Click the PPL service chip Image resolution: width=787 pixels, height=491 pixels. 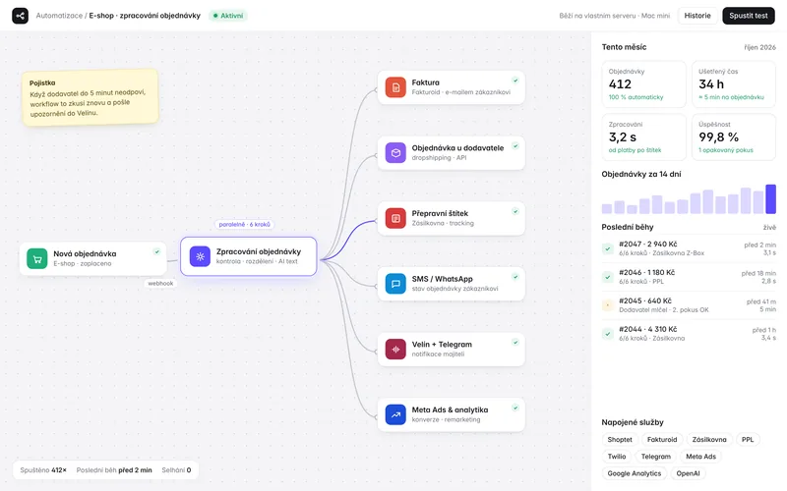click(748, 439)
